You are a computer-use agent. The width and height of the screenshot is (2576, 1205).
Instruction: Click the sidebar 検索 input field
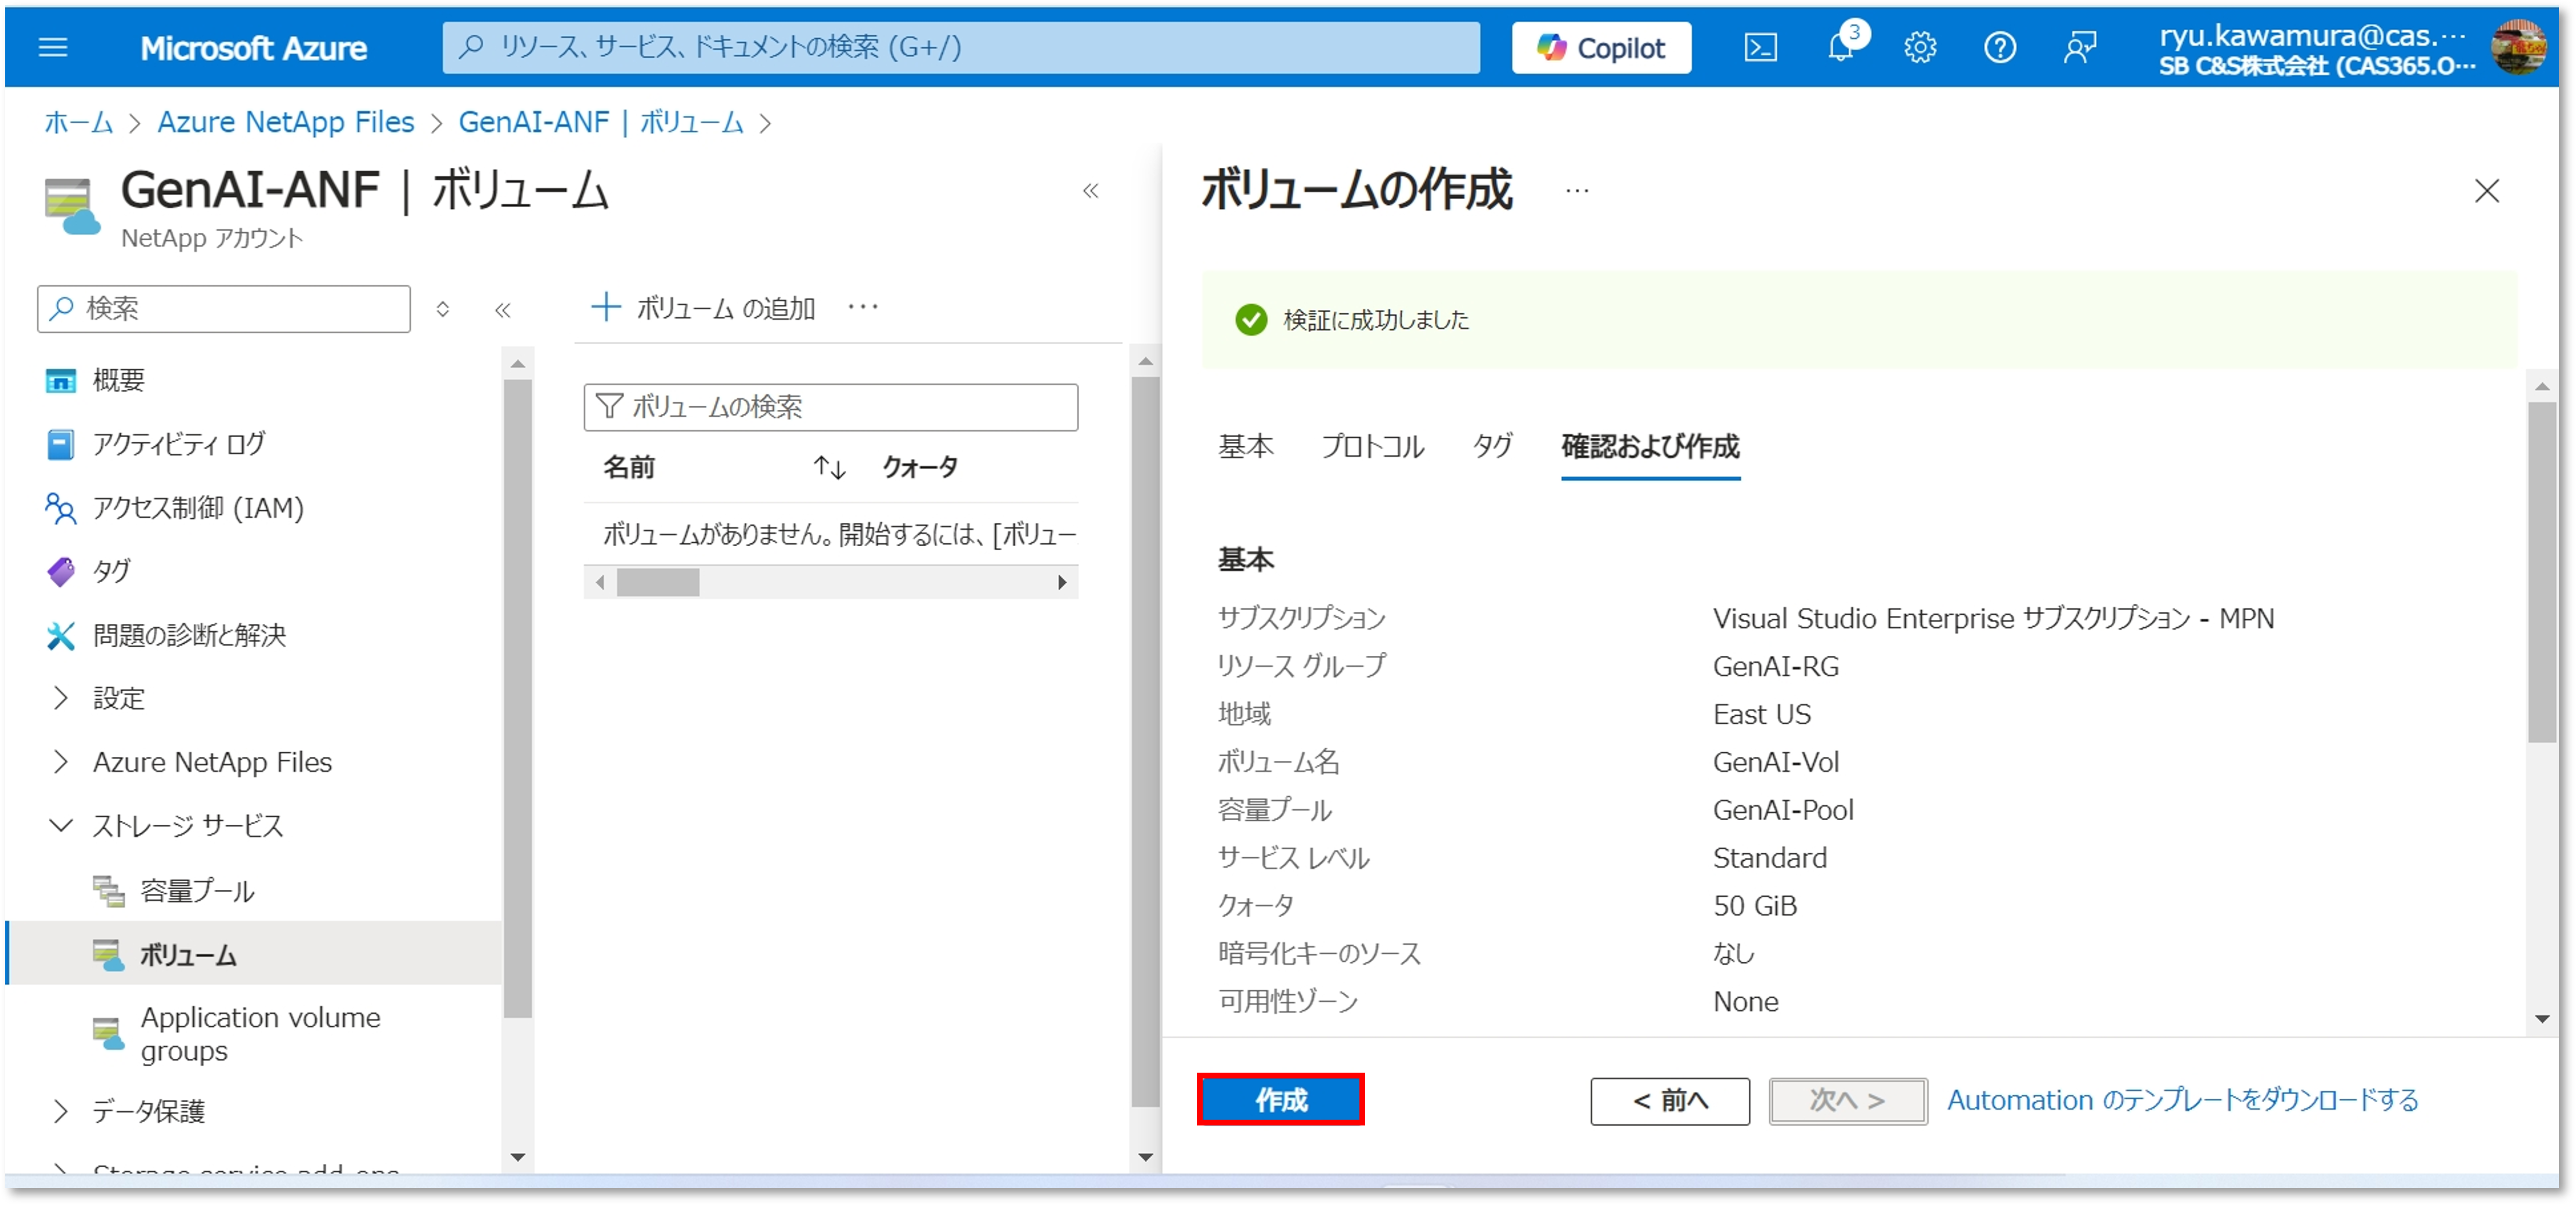(223, 308)
